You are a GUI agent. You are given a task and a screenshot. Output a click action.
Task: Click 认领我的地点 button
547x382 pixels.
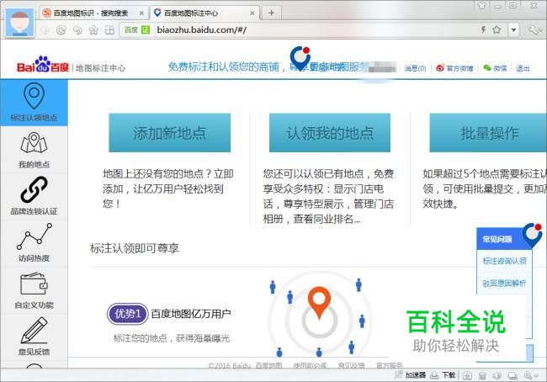tap(330, 133)
